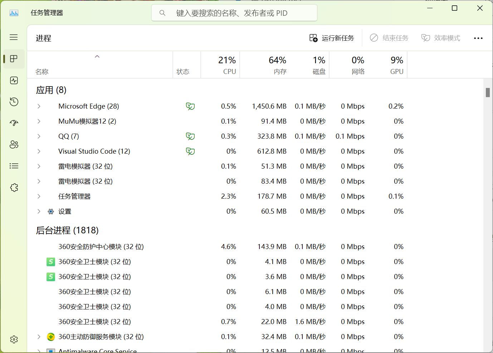Select the 0.1% GPU value for 任务管理器

coord(396,197)
